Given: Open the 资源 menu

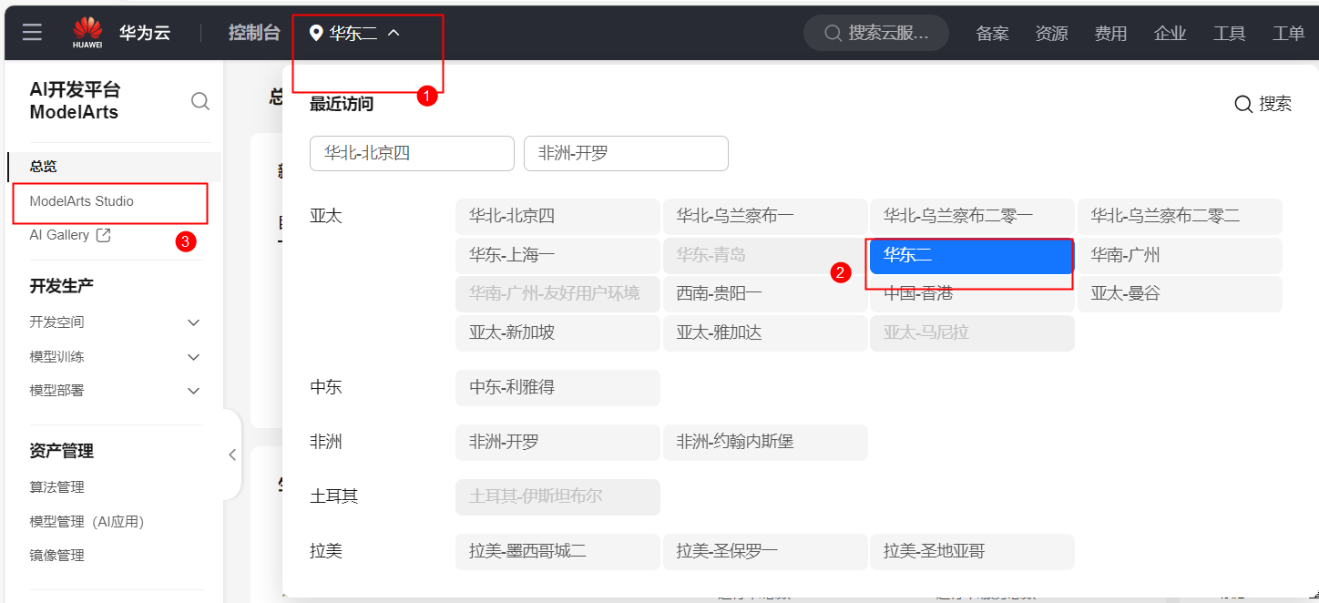Looking at the screenshot, I should click(1051, 34).
